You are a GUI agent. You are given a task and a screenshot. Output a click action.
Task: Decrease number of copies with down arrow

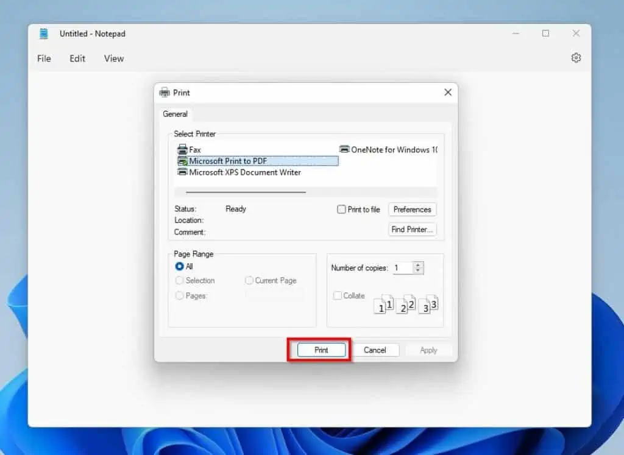[418, 271]
